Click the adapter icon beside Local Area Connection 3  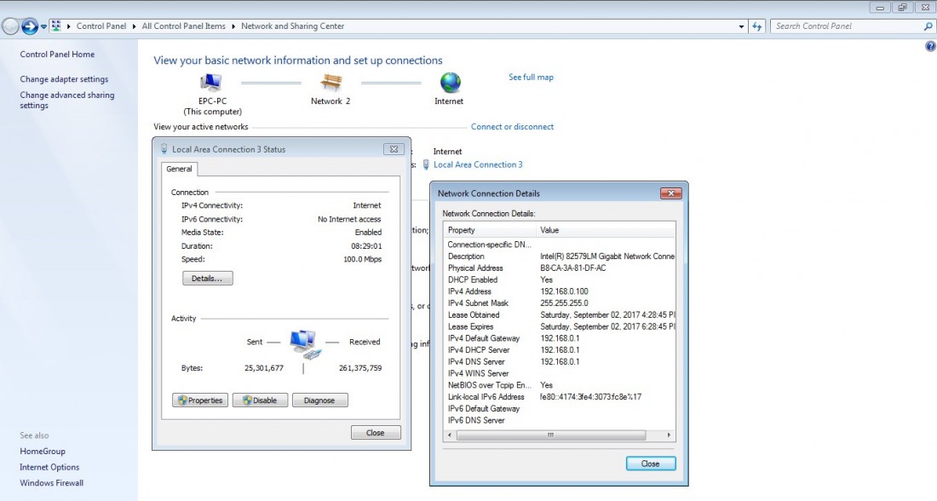coord(426,164)
